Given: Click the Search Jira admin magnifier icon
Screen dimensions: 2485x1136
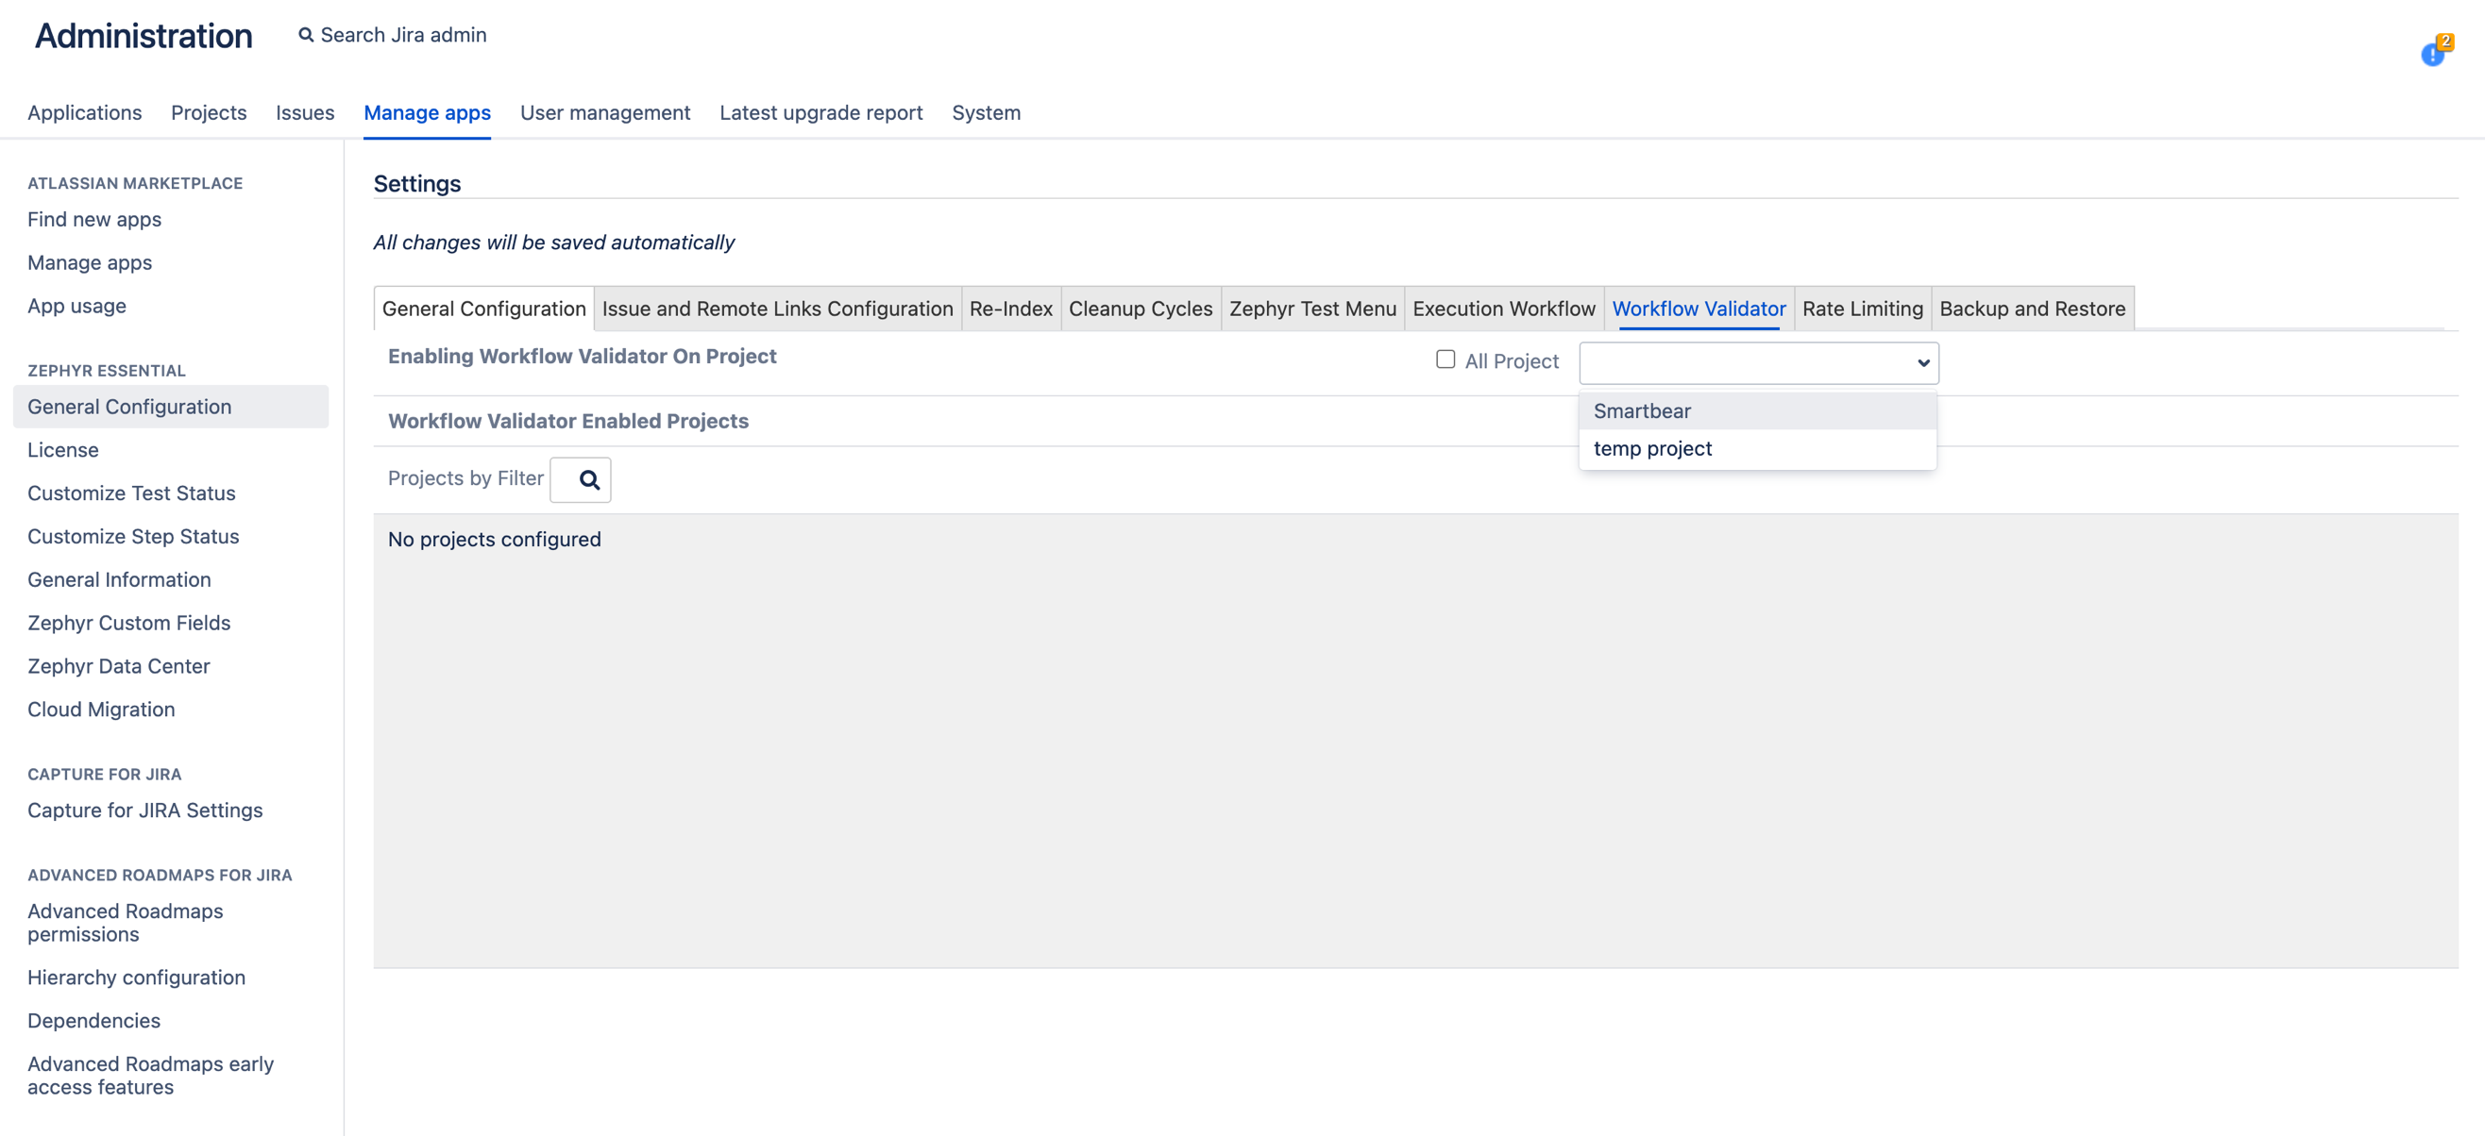Looking at the screenshot, I should [x=305, y=34].
